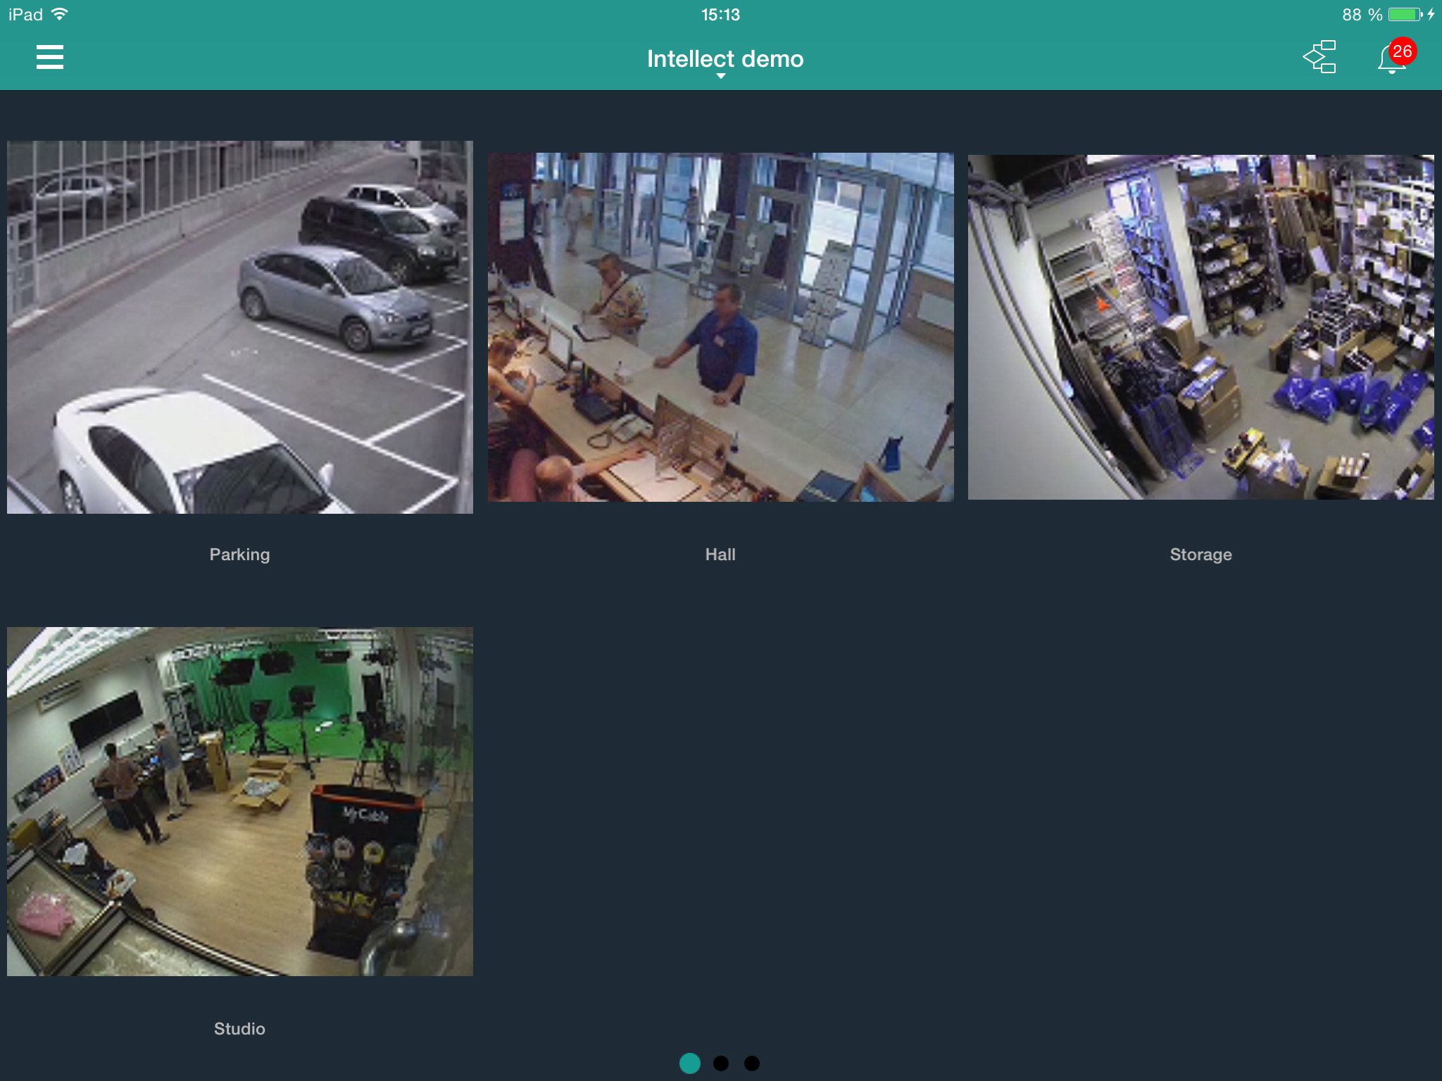This screenshot has height=1081, width=1442.
Task: Tap the red 26 notification badge
Action: coord(1402,51)
